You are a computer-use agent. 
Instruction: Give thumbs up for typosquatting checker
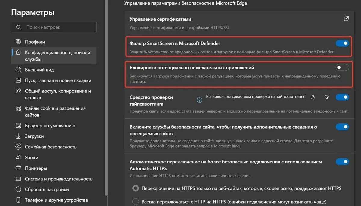pyautogui.click(x=313, y=97)
